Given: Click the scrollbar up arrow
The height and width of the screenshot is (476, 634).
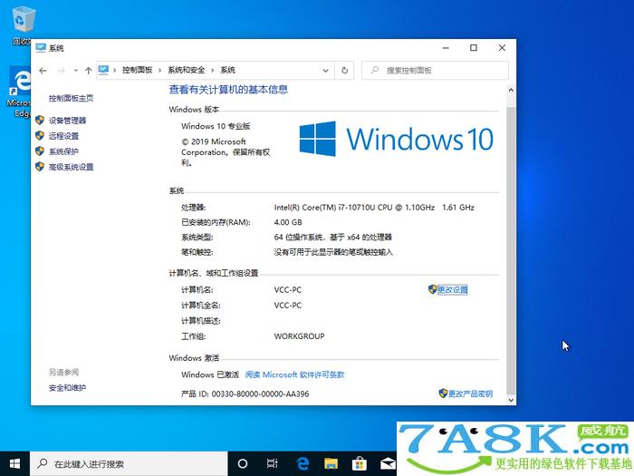Looking at the screenshot, I should [511, 90].
